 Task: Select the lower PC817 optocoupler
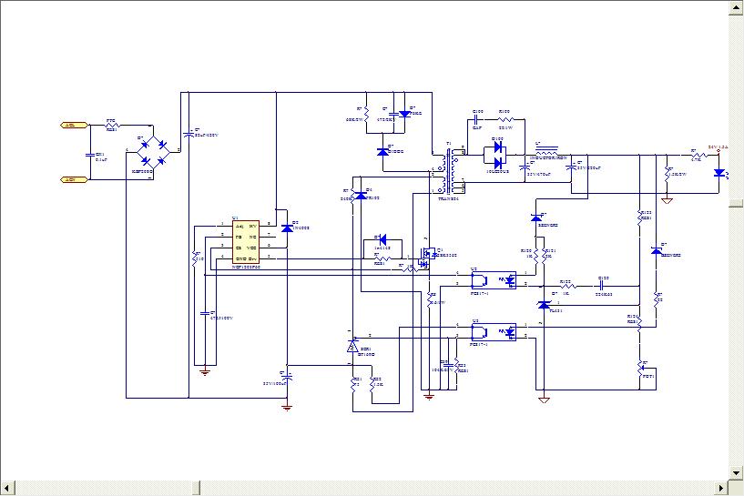pos(494,333)
